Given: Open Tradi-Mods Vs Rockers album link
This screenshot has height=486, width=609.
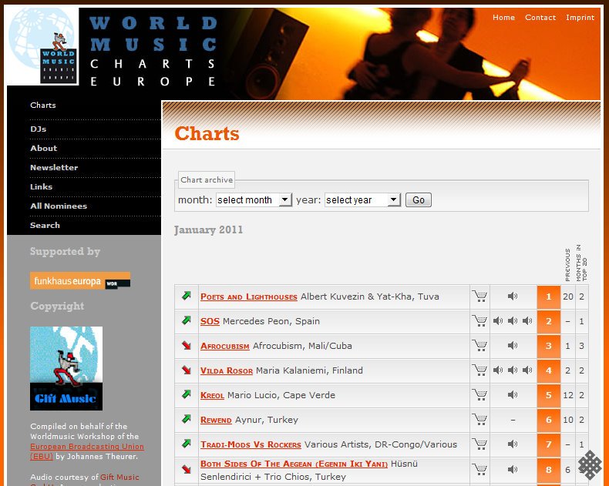Looking at the screenshot, I should 251,444.
